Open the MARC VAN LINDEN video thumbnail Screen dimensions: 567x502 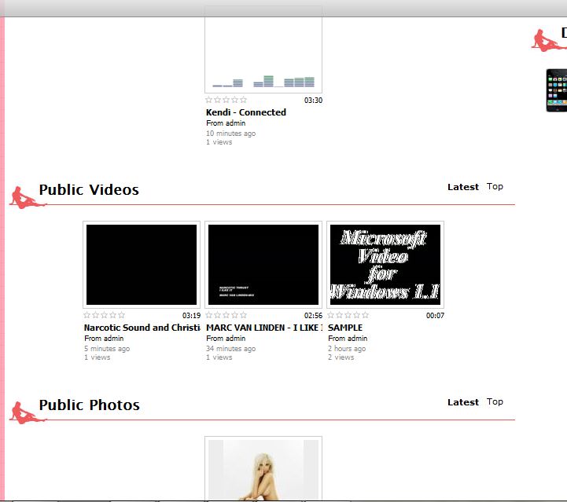pos(263,265)
